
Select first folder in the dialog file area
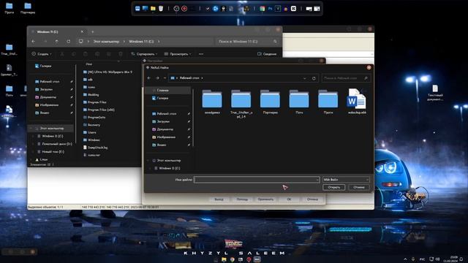tap(212, 102)
